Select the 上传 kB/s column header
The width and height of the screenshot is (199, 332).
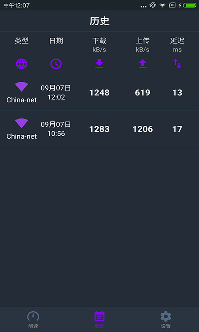tap(143, 45)
